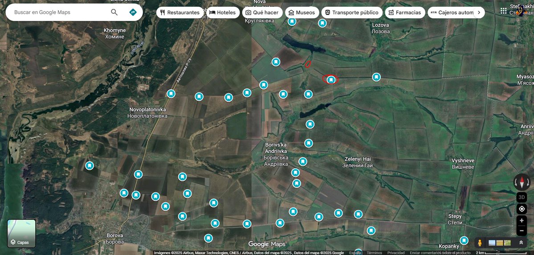Click the Stepy label
This screenshot has height=255, width=534.
click(x=455, y=219)
